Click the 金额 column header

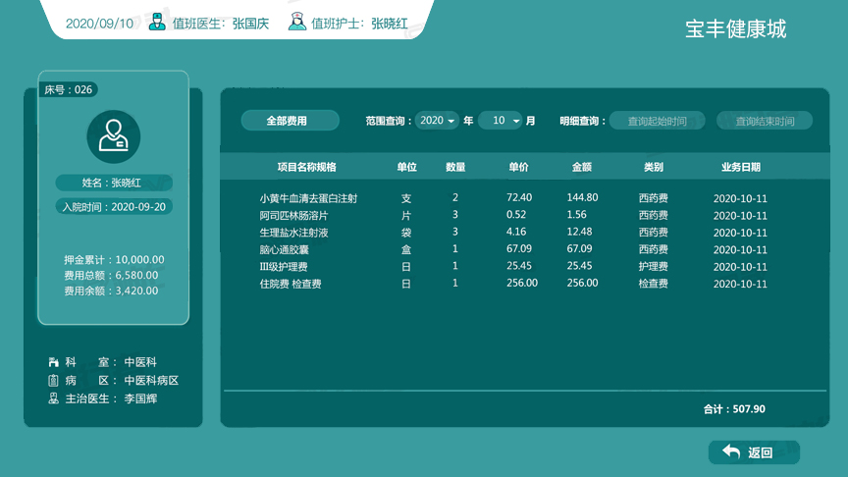(582, 168)
